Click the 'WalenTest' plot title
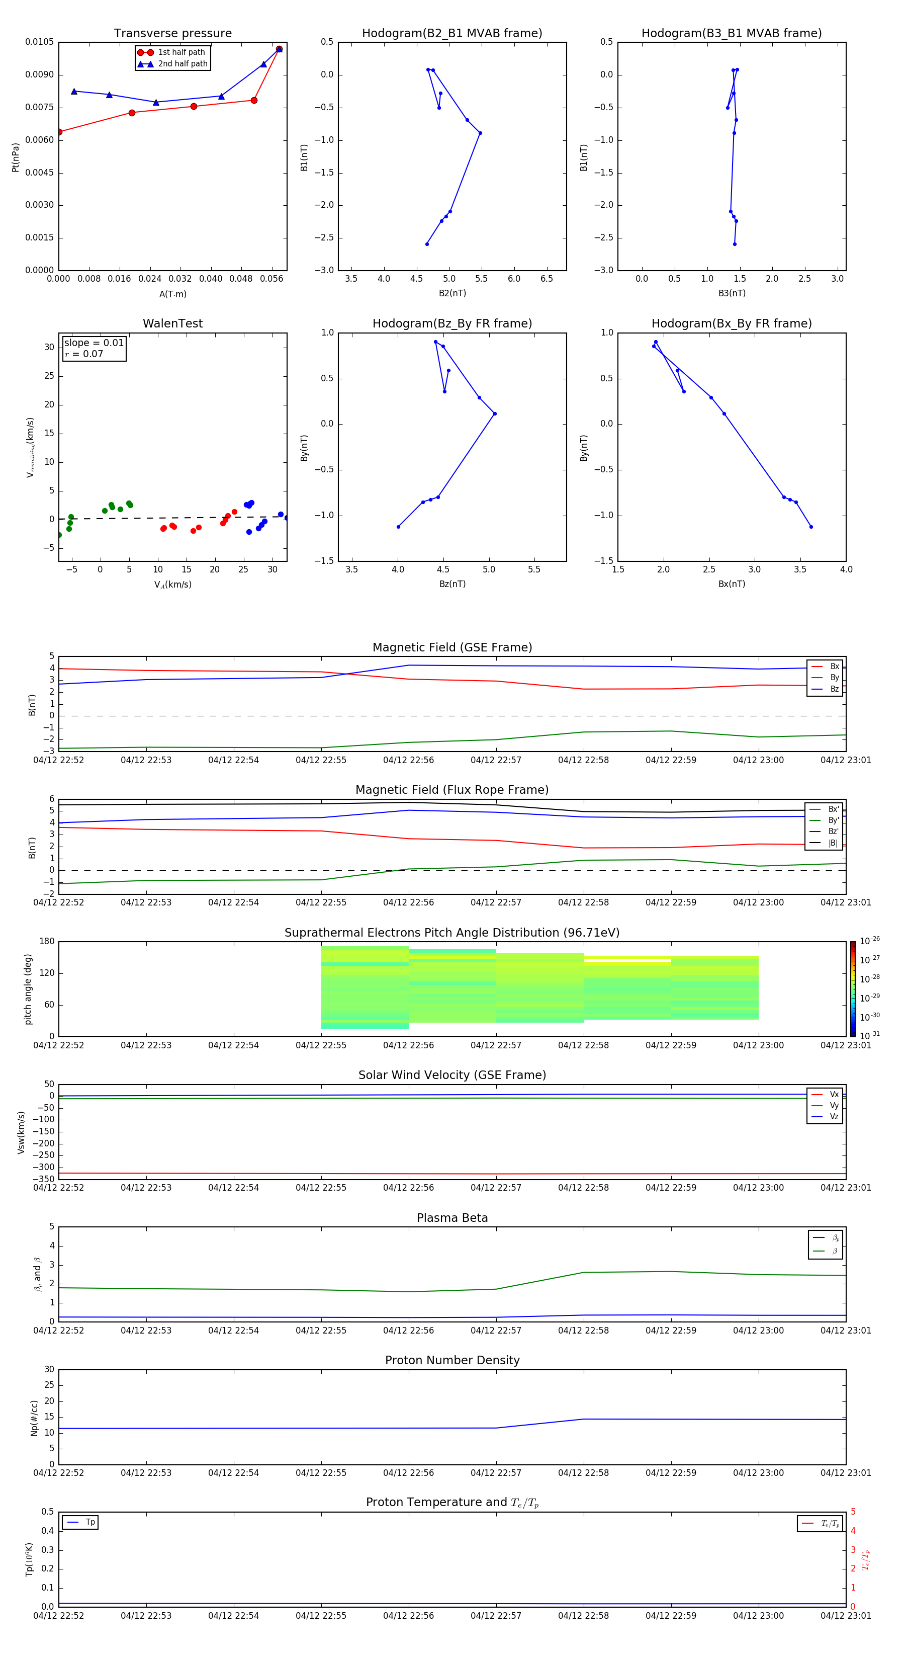 click(172, 323)
